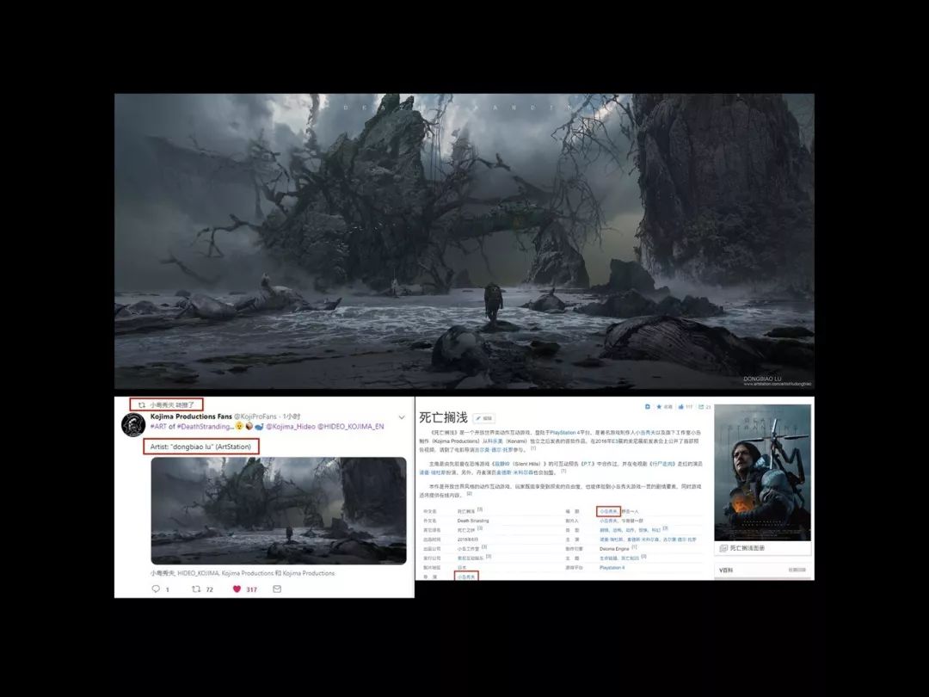The width and height of the screenshot is (929, 697).
Task: Click the large concept art image
Action: coord(464,241)
